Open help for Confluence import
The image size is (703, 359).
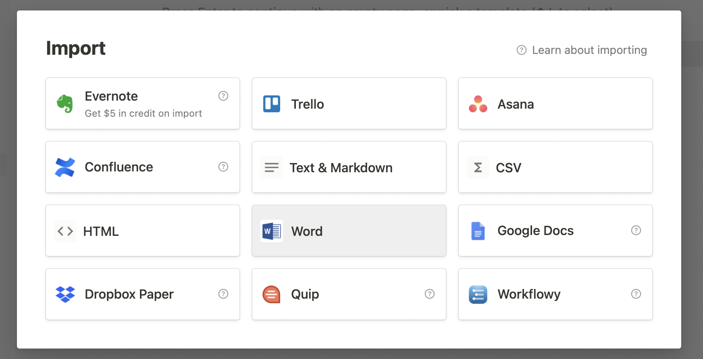223,167
